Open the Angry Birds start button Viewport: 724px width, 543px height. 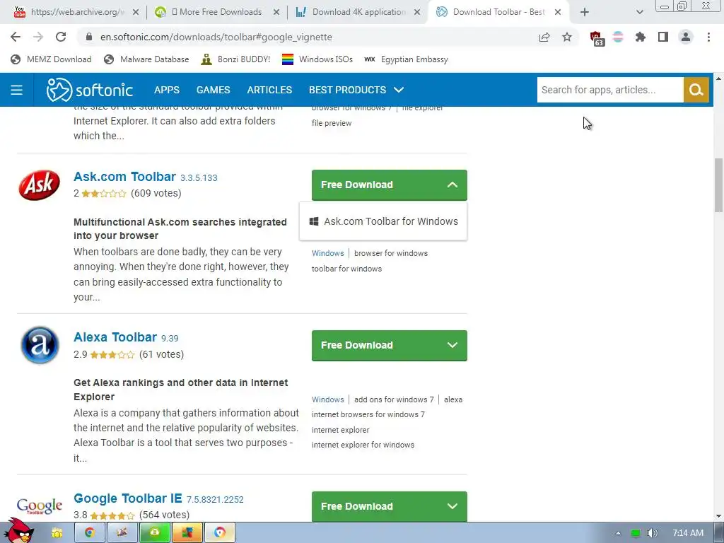pyautogui.click(x=18, y=531)
